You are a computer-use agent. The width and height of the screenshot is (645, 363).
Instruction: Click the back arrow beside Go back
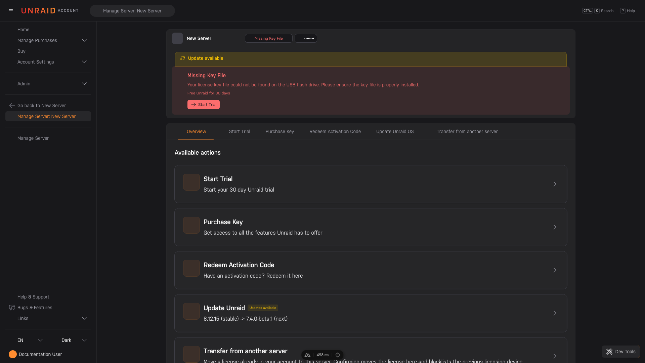[x=12, y=106]
